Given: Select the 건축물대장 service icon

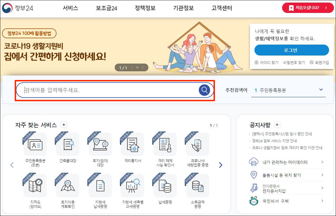Looking at the screenshot, I should pyautogui.click(x=67, y=144).
